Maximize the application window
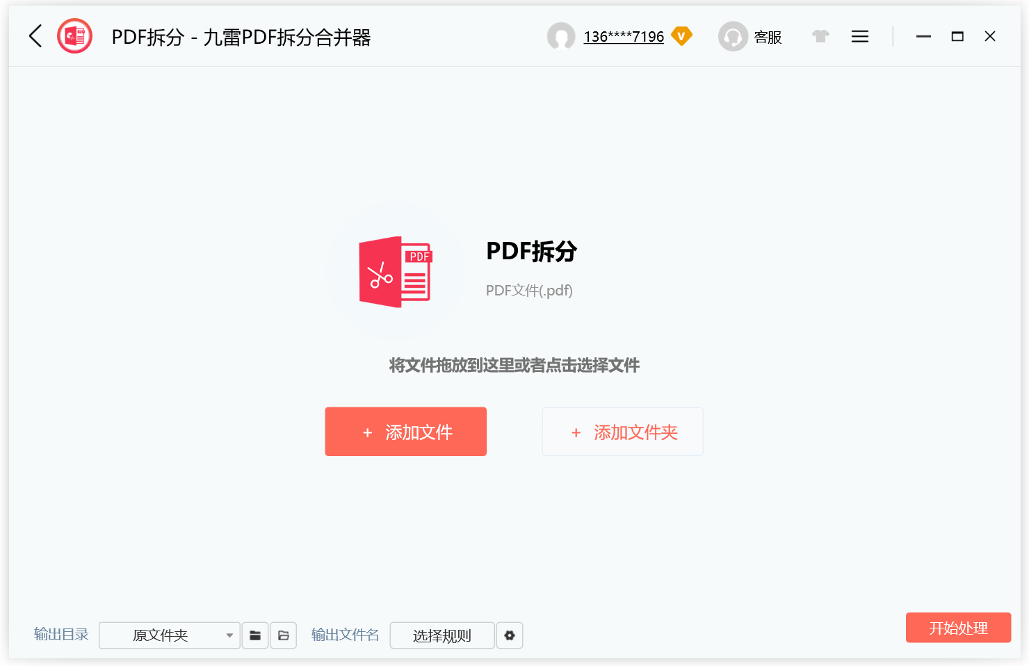Viewport: 1029px width, 666px height. pyautogui.click(x=957, y=36)
